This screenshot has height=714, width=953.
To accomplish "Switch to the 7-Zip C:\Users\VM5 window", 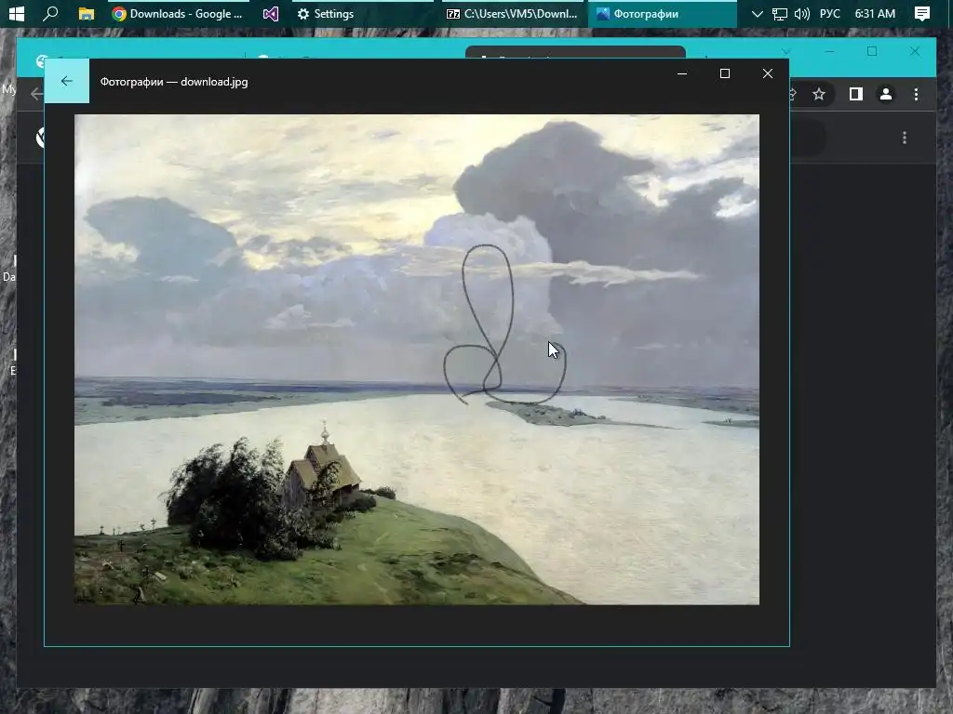I will coord(512,13).
